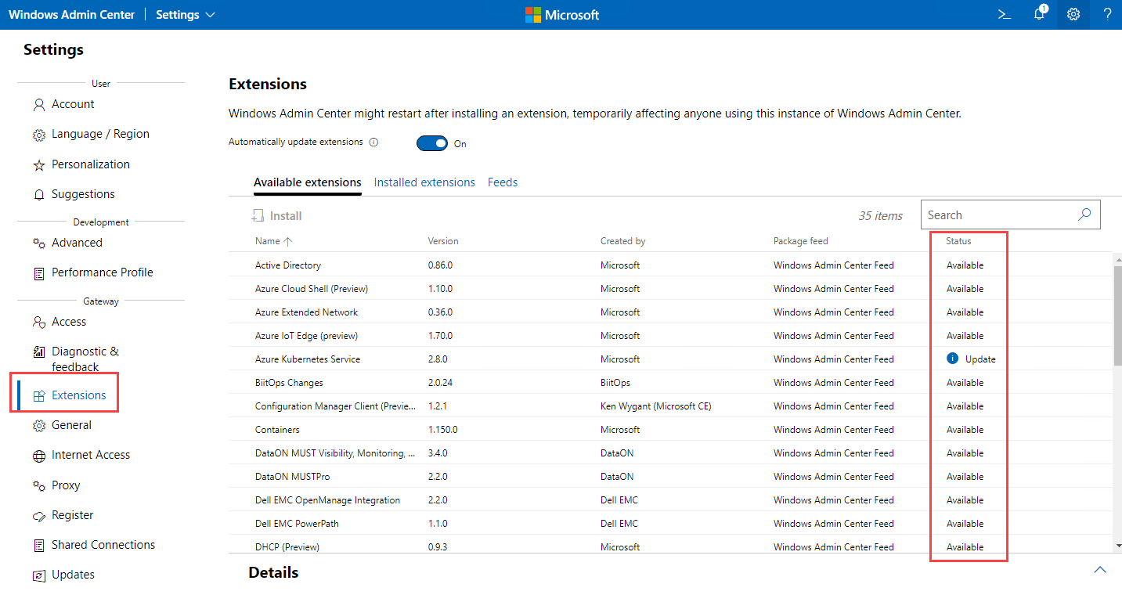Click the Personalization star icon
1122x613 pixels.
point(38,165)
